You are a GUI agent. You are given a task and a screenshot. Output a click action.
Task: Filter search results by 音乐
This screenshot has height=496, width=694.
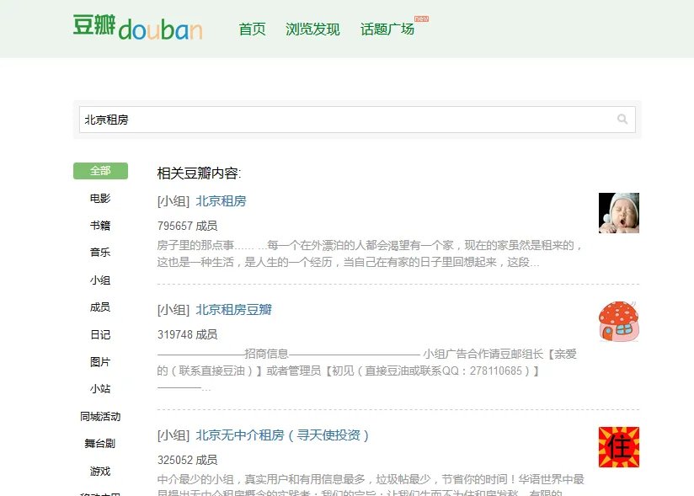[x=100, y=253]
